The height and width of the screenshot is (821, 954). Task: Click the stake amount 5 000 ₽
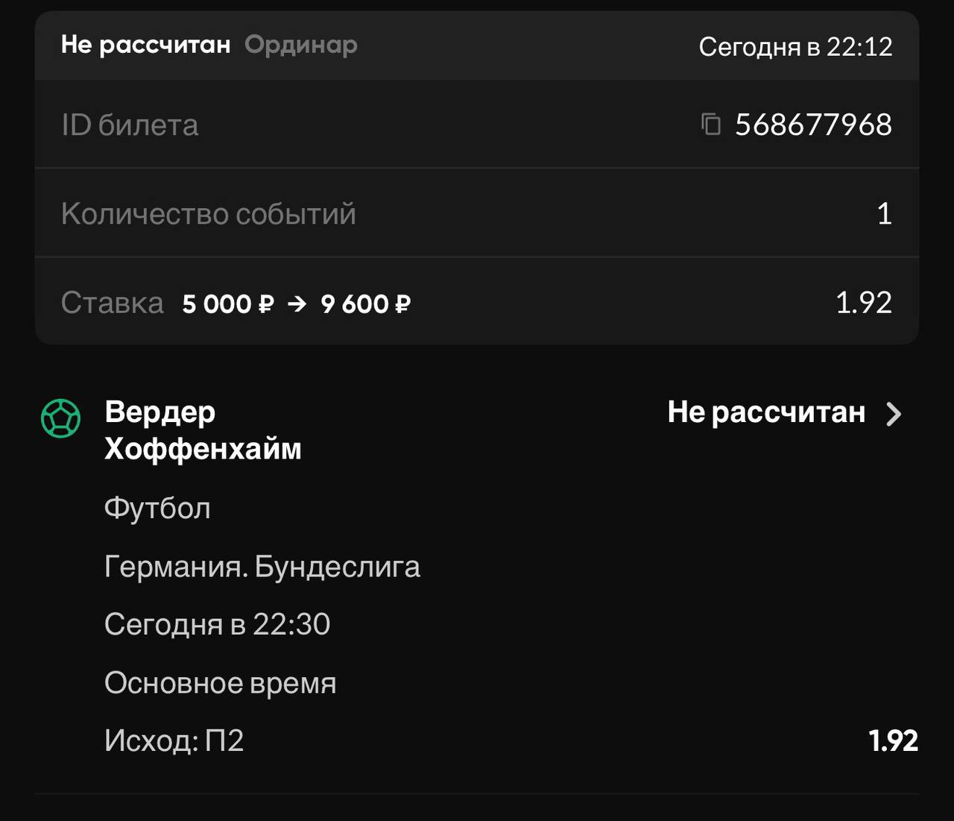coord(228,303)
